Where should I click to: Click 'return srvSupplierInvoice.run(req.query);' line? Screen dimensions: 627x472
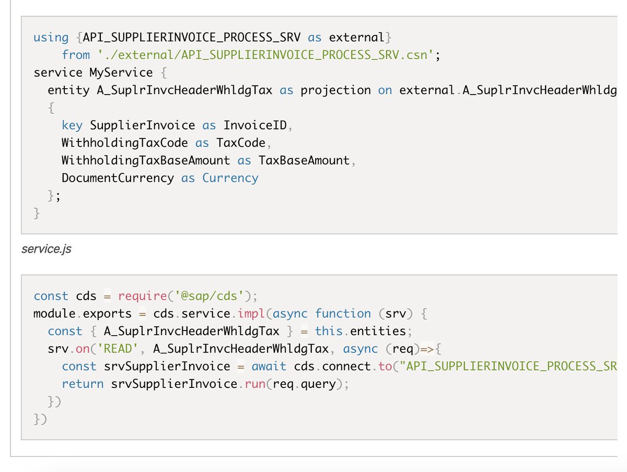pos(205,384)
